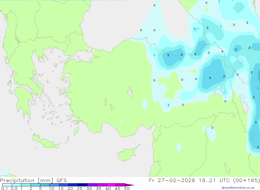Click the over-50 mm arrow legend tip

tap(130, 185)
